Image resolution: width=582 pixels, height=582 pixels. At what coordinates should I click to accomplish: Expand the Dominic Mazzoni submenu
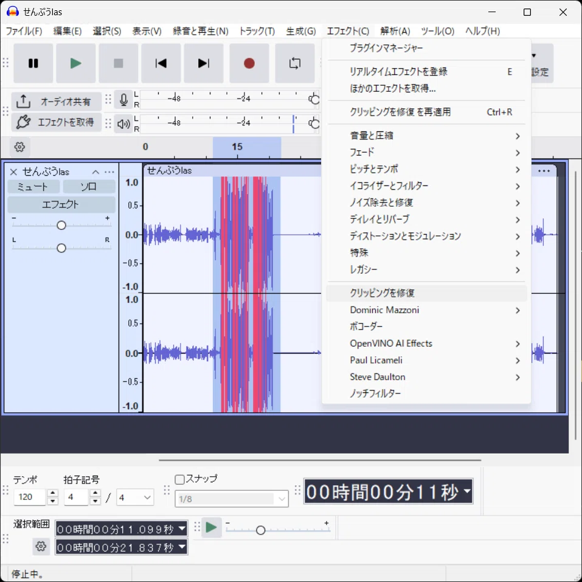tap(426, 310)
